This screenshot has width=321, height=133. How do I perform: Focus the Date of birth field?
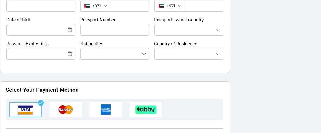36,30
